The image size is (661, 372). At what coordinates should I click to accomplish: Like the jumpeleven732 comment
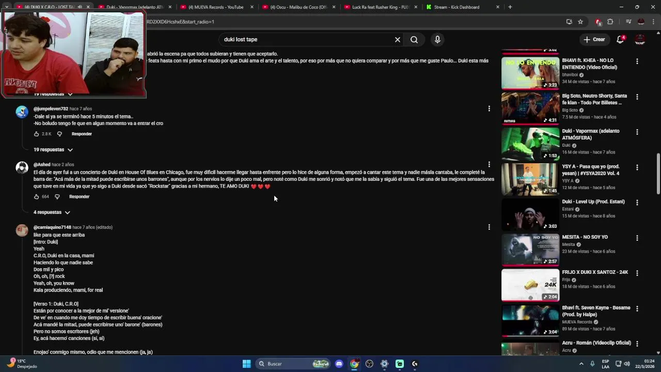coord(36,134)
